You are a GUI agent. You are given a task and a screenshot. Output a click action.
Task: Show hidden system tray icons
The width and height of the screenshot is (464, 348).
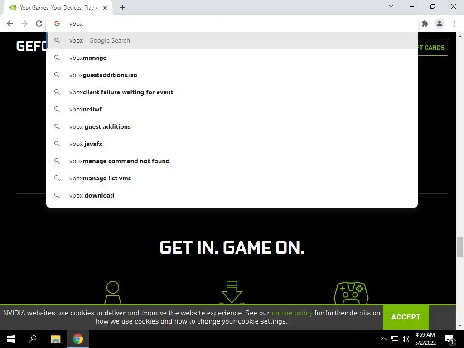[x=383, y=339]
